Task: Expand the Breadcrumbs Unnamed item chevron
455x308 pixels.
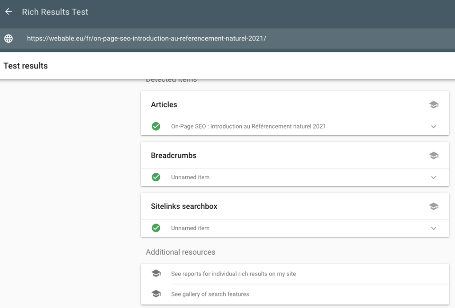Action: tap(434, 177)
